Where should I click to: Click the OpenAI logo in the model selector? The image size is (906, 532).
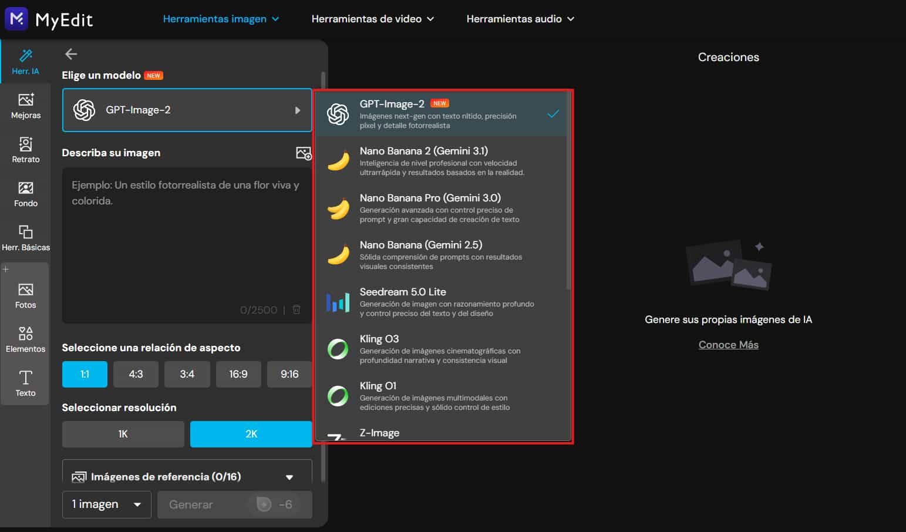coord(84,110)
